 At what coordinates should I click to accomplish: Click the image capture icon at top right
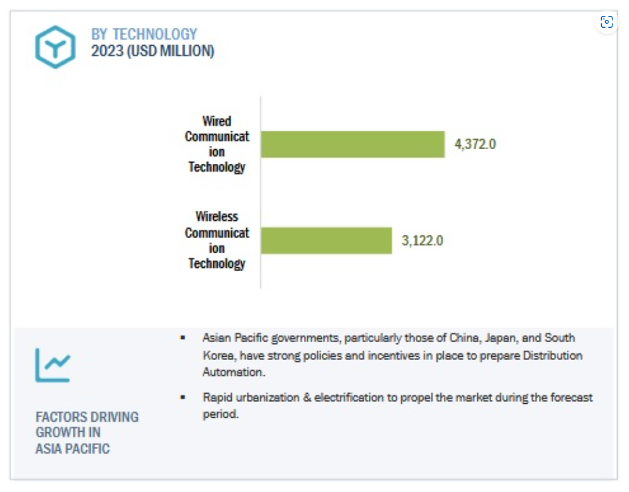coord(606,22)
